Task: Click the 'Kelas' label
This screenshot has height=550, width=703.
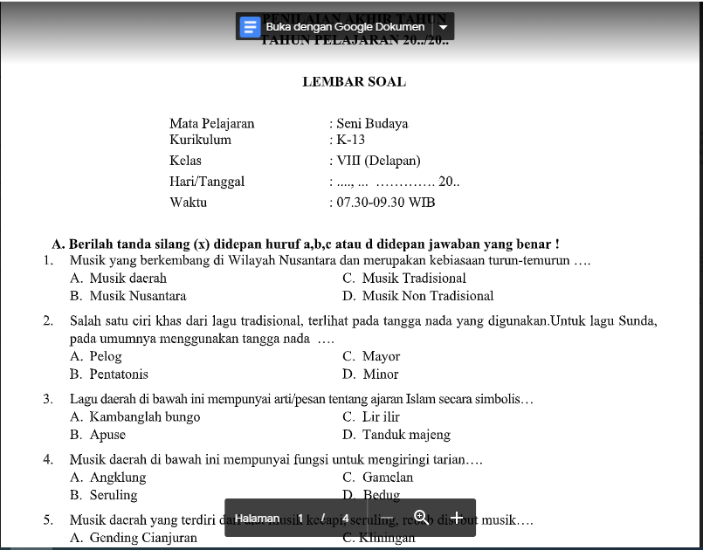Action: 185,161
